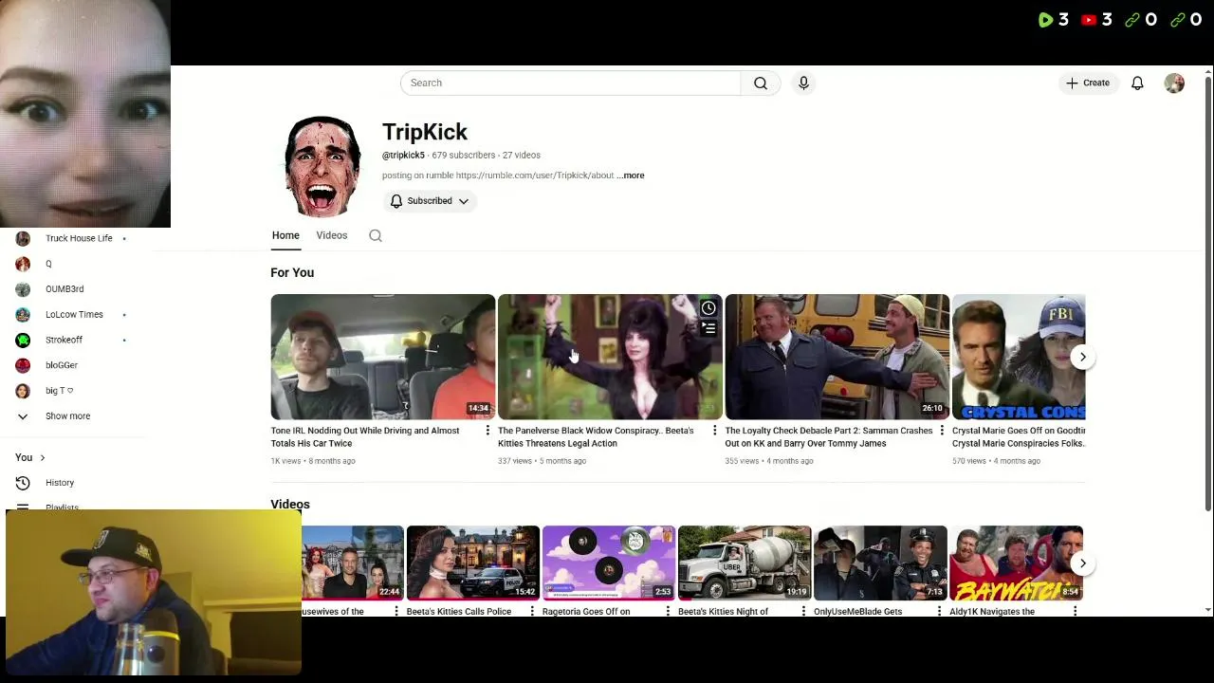Open options for Ragetoria Goes Off video

(x=668, y=612)
